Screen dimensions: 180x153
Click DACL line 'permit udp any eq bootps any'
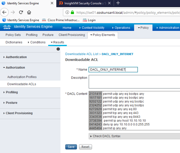pyautogui.click(x=123, y=94)
